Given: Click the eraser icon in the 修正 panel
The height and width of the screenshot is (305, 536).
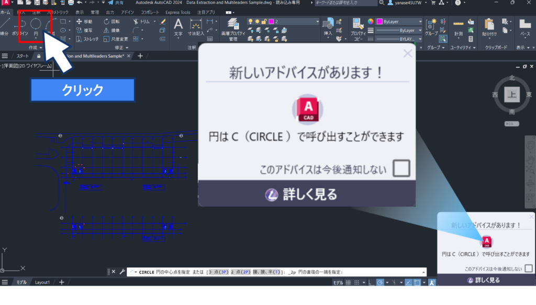Looking at the screenshot, I should [163, 21].
